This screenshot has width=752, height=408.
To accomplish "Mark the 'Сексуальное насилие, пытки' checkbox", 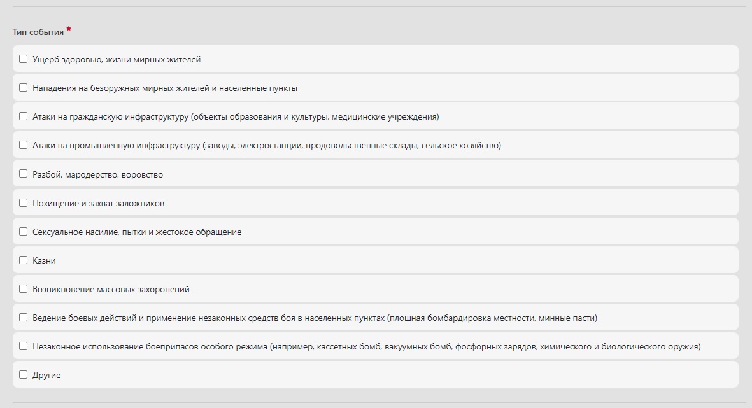I will pyautogui.click(x=23, y=232).
